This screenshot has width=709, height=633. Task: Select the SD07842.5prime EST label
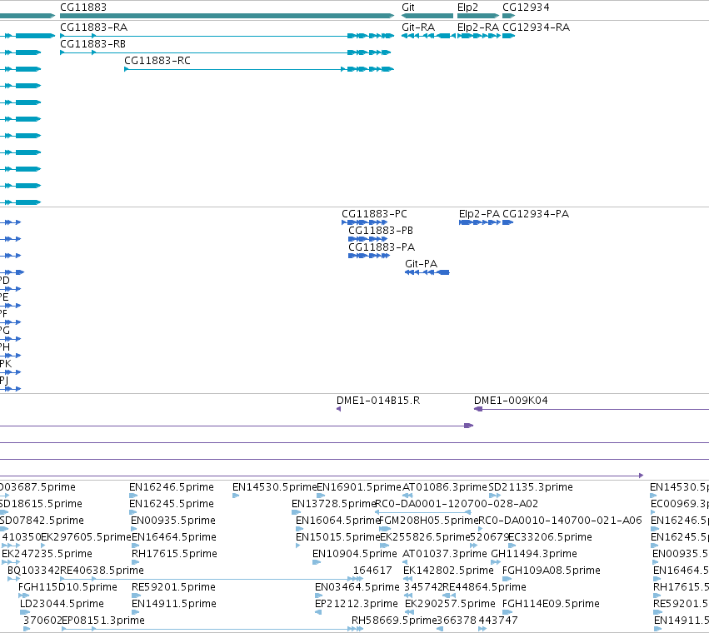pos(42,521)
